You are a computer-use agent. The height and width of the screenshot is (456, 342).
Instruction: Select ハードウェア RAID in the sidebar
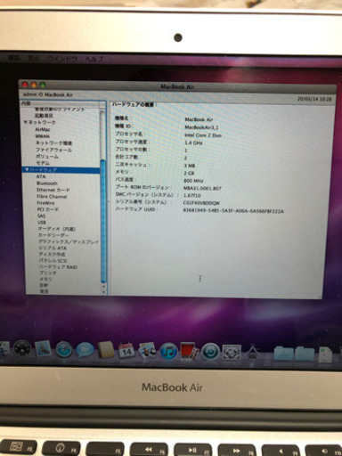pyautogui.click(x=58, y=267)
